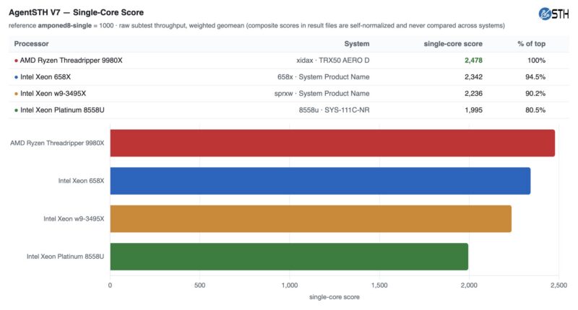Click the 2,236 score value
The height and width of the screenshot is (310, 578).
[473, 94]
